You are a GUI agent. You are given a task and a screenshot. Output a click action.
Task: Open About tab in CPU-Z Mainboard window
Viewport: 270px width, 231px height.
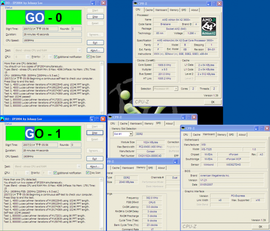[x=242, y=134]
